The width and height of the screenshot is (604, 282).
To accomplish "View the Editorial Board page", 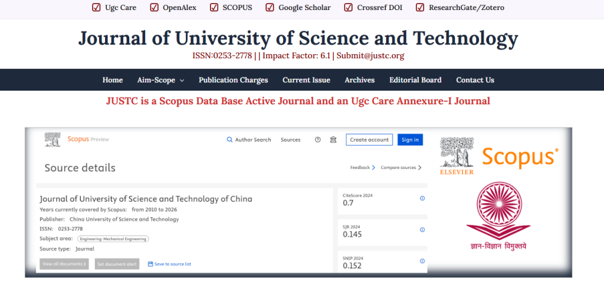I will tap(415, 80).
